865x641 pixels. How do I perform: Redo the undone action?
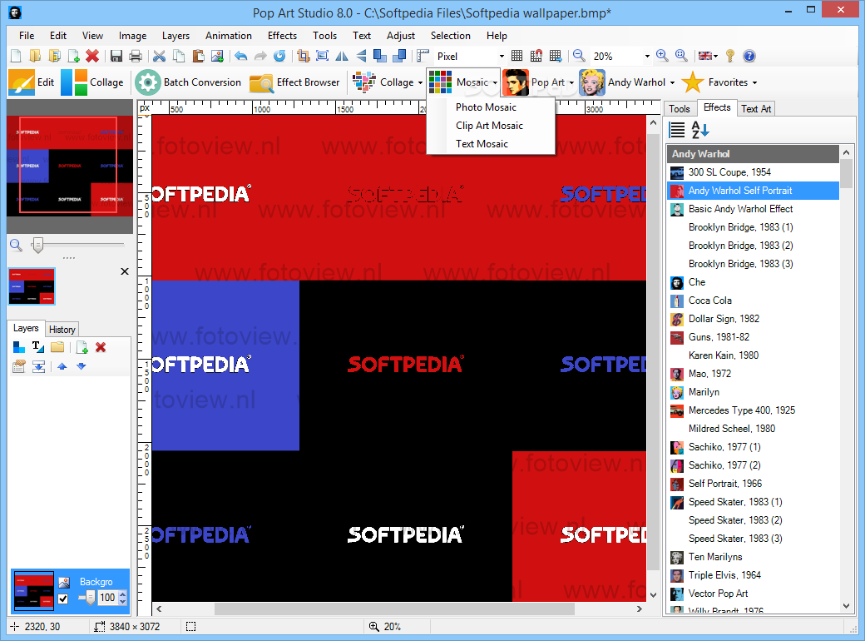pyautogui.click(x=260, y=56)
